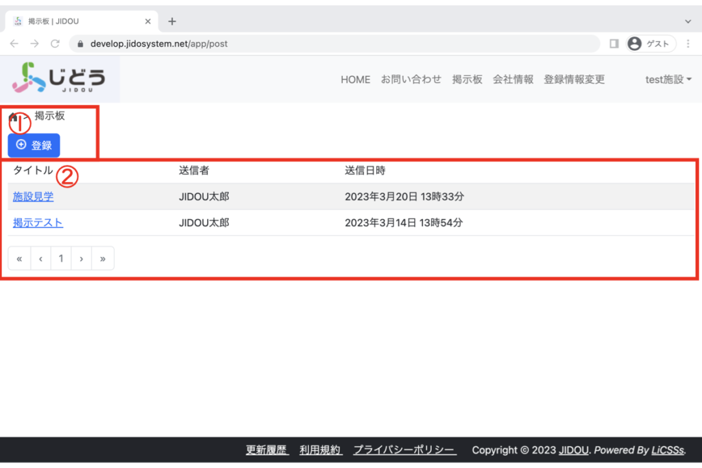Open the 施設見学 post link
The height and width of the screenshot is (468, 702).
pos(33,197)
